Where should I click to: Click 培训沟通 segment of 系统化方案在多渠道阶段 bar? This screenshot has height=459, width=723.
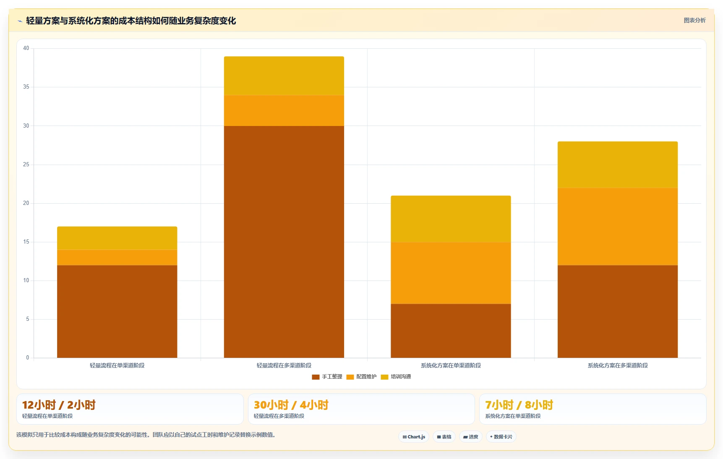618,165
